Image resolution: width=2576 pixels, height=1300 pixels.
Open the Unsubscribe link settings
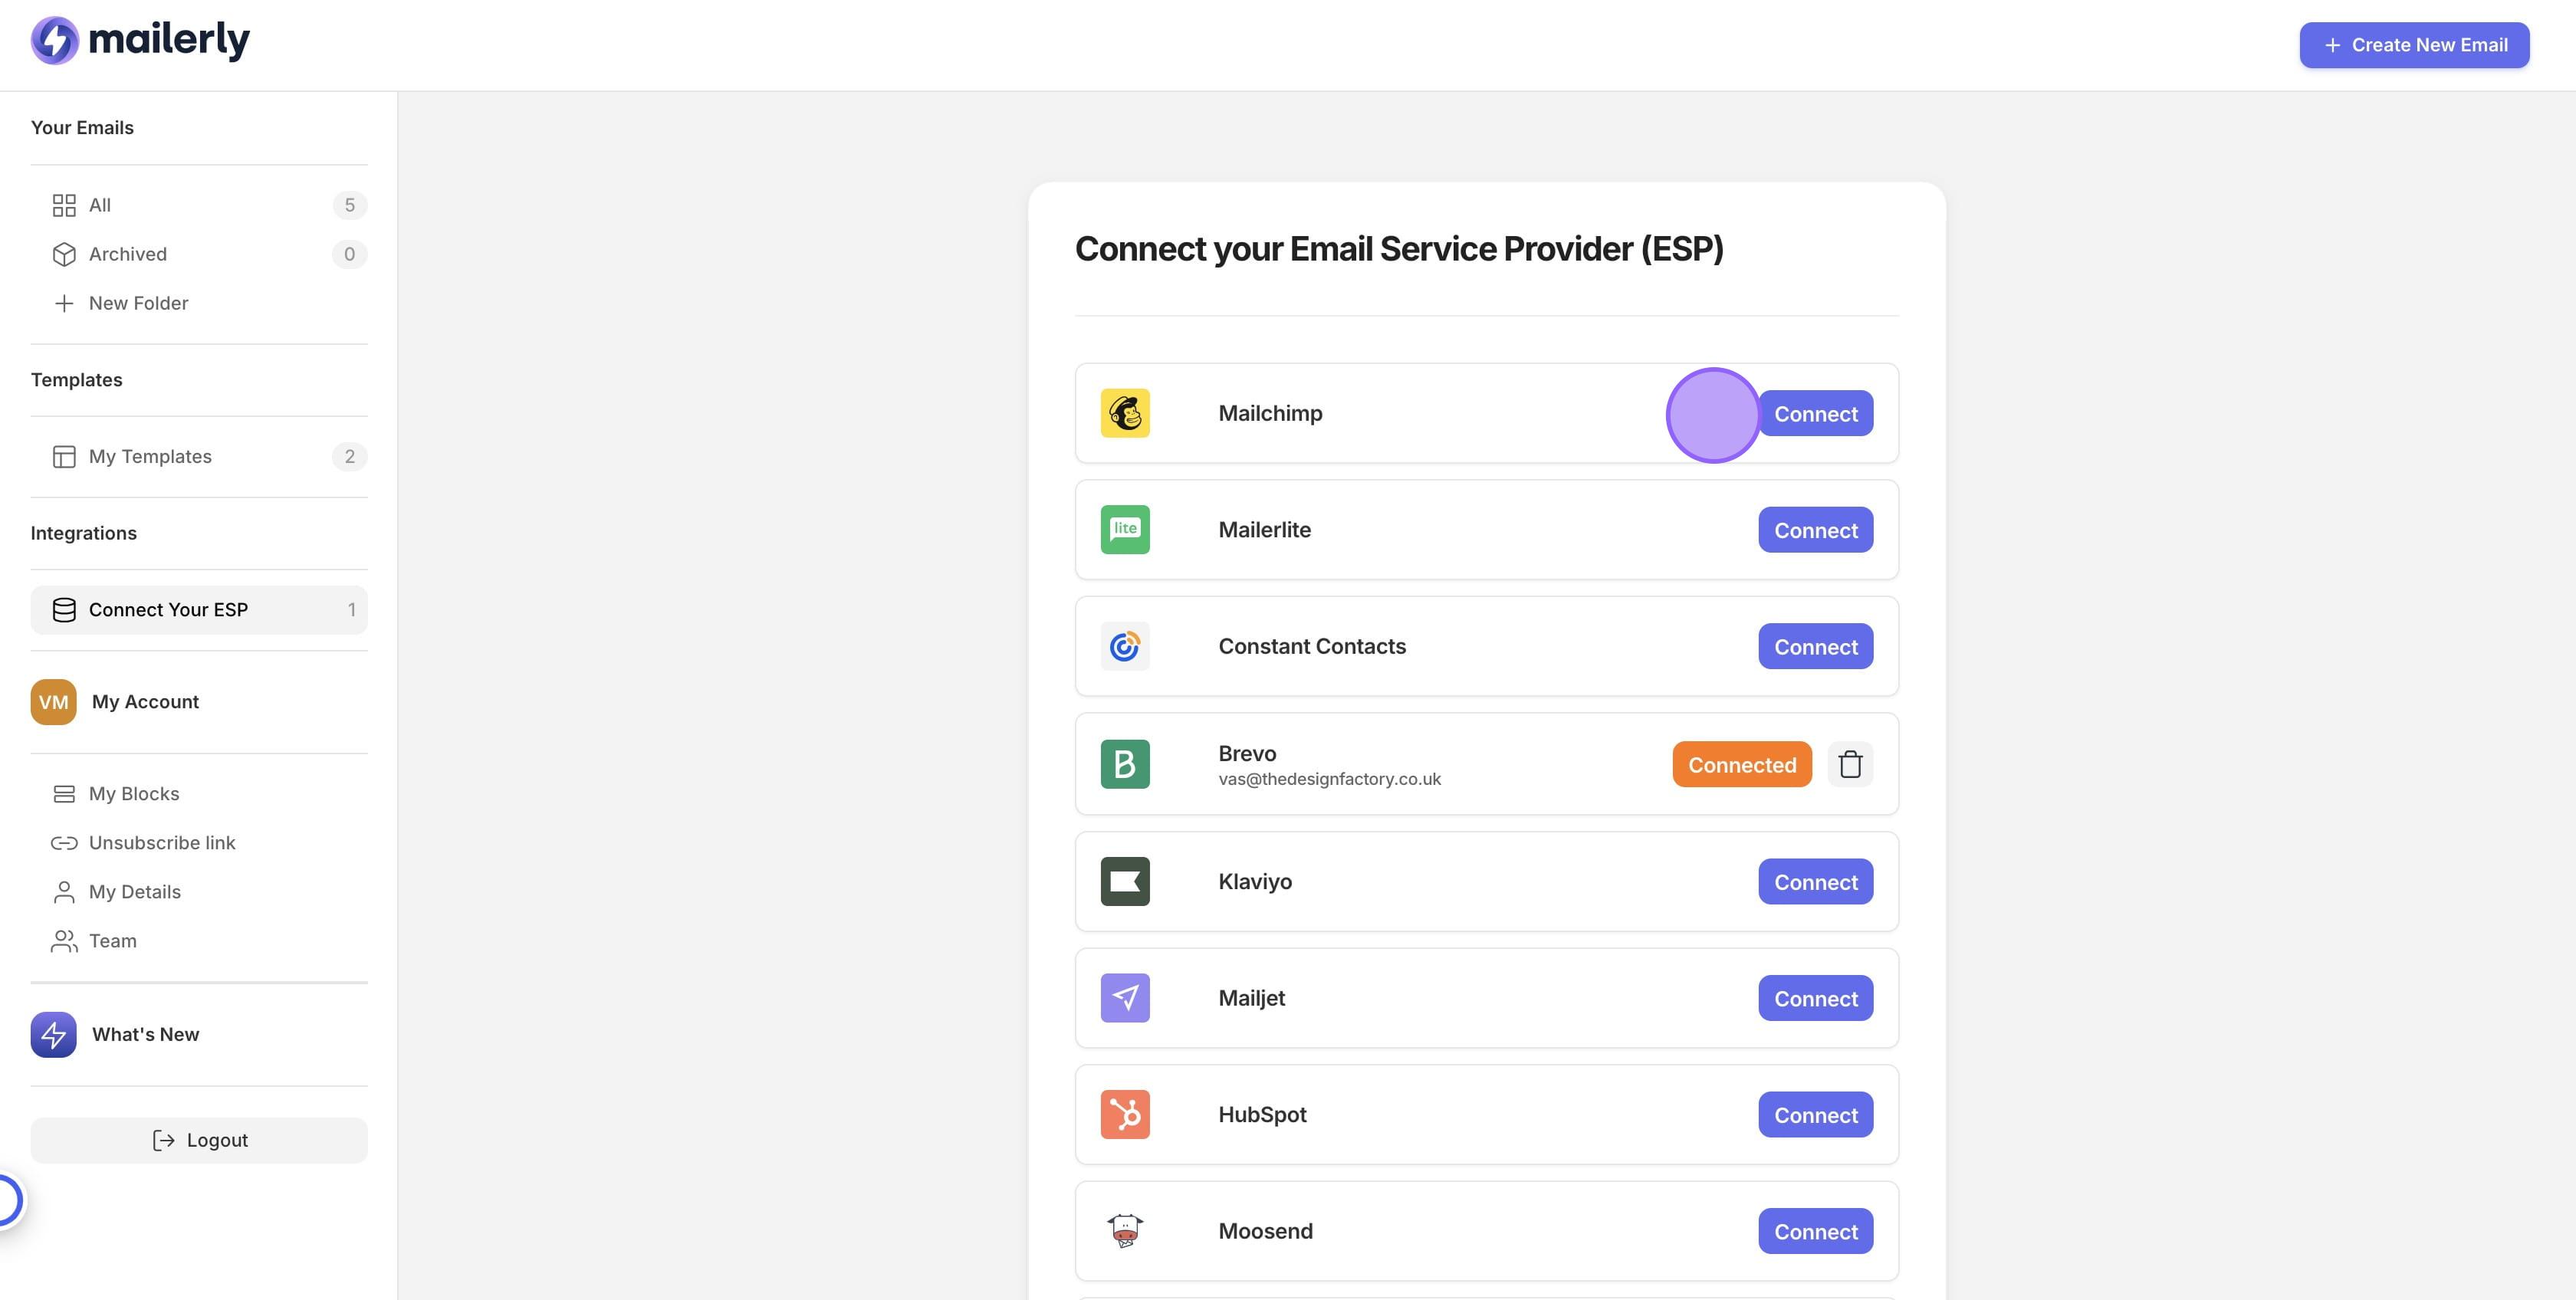(162, 843)
